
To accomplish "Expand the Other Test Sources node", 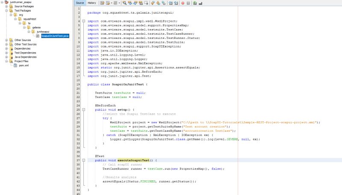I will 6,44.
